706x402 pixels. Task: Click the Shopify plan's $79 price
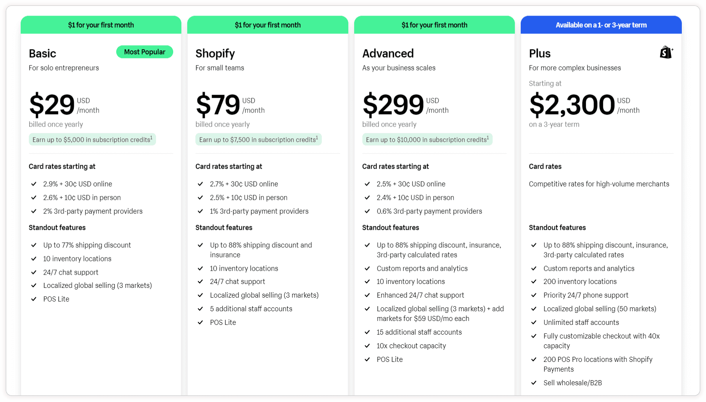pyautogui.click(x=218, y=105)
